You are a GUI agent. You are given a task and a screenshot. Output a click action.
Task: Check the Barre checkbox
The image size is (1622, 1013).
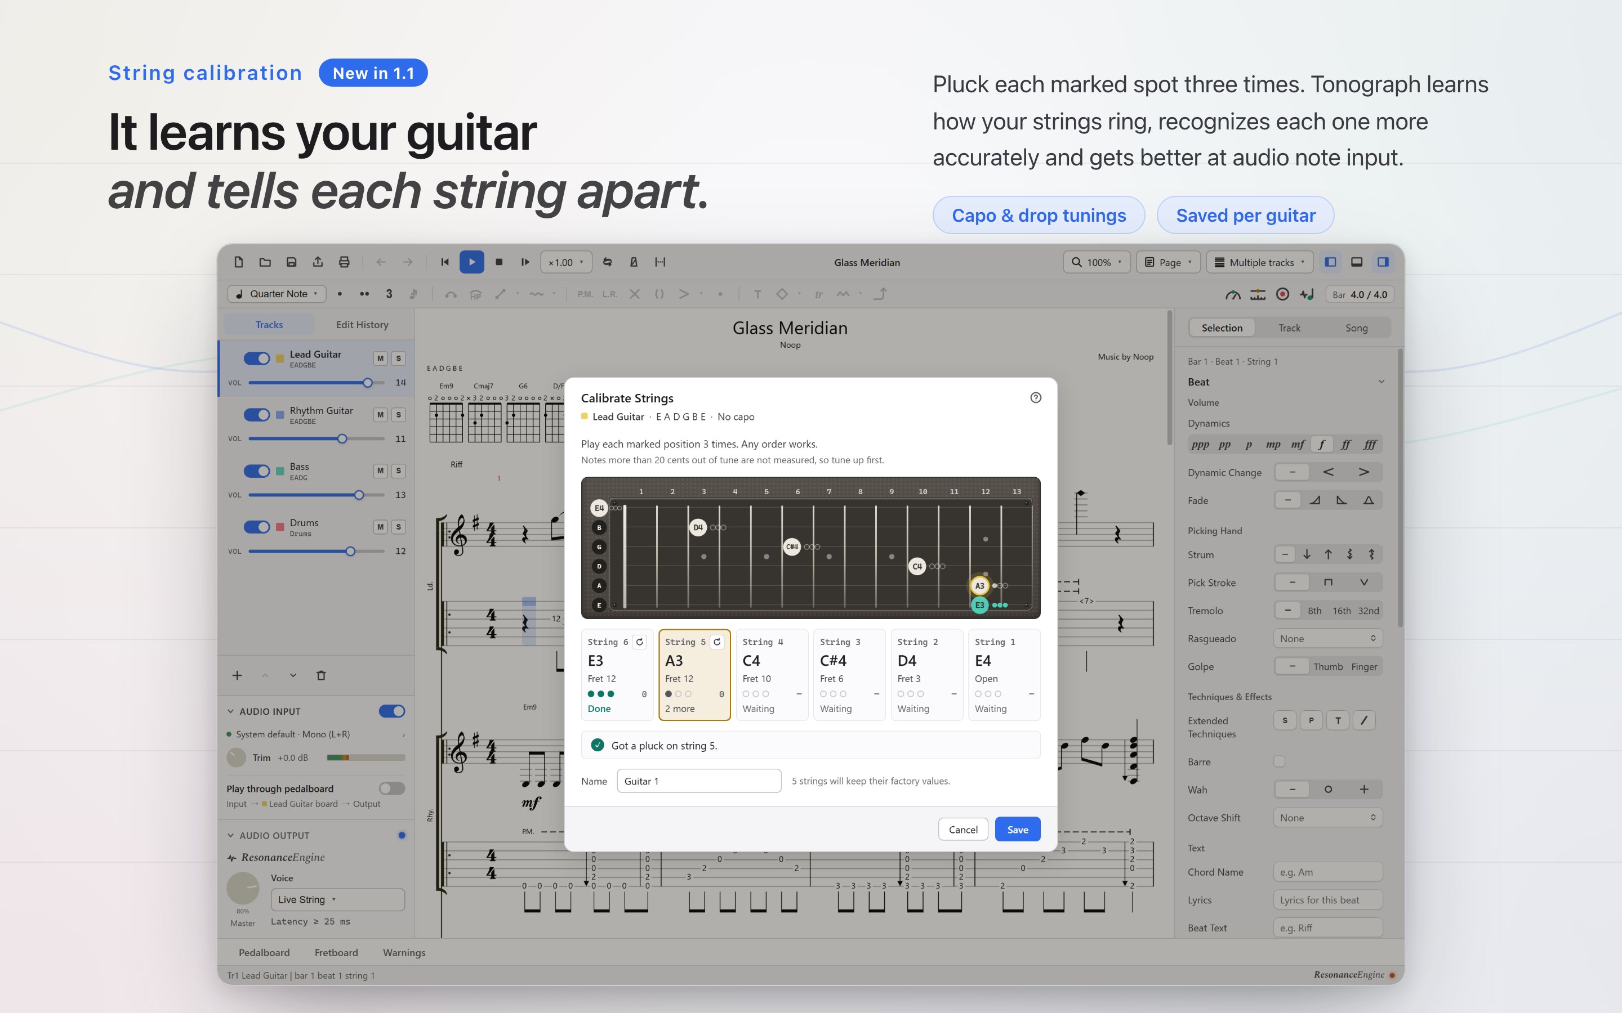tap(1280, 761)
